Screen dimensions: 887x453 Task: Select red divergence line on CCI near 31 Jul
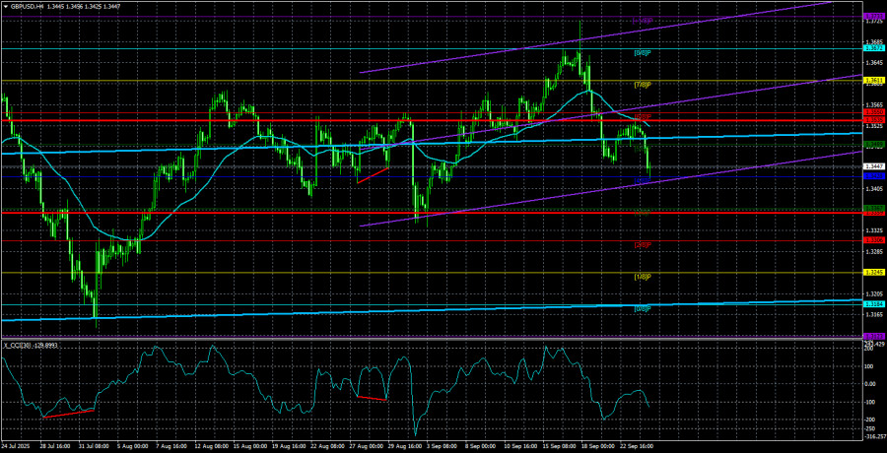click(x=69, y=412)
